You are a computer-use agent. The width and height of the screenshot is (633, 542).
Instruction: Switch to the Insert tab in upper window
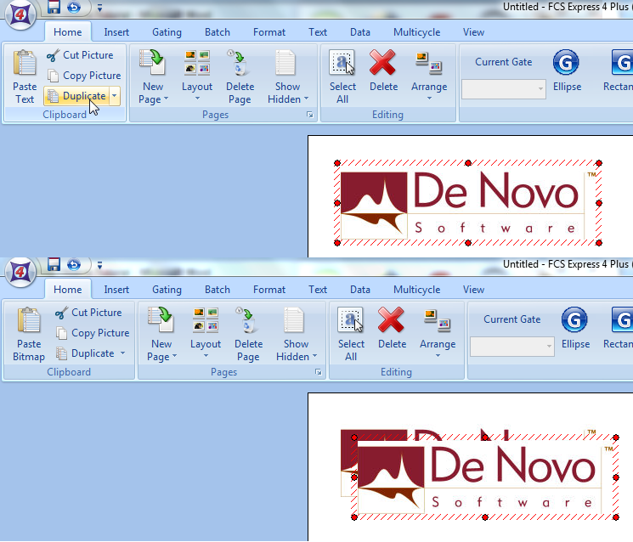click(x=116, y=32)
